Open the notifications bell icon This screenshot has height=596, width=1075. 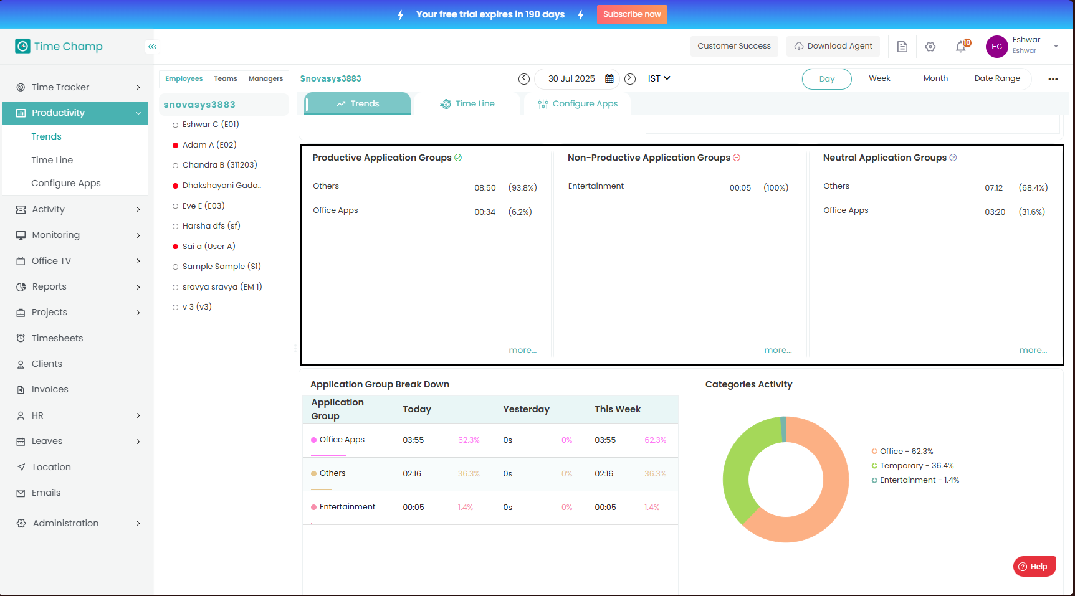(961, 47)
